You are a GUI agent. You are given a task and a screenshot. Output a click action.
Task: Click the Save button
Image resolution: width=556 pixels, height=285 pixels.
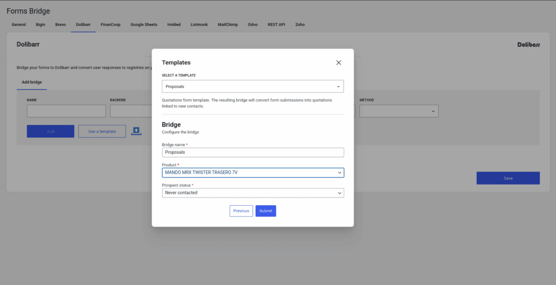(x=508, y=178)
